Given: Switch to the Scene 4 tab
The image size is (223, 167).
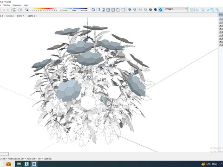Looking at the screenshot, I should [x=20, y=16].
